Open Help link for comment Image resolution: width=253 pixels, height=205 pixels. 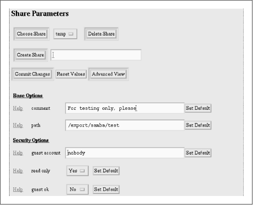18,108
